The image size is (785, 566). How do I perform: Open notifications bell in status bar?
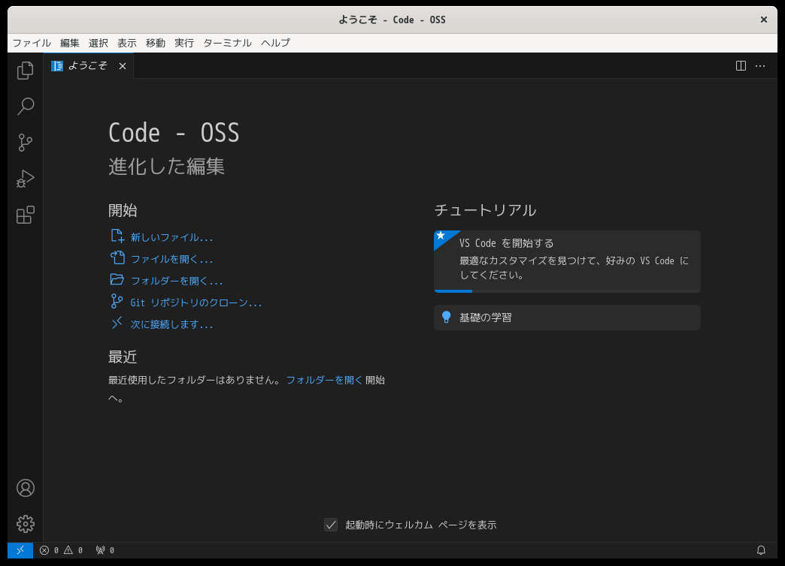click(761, 550)
